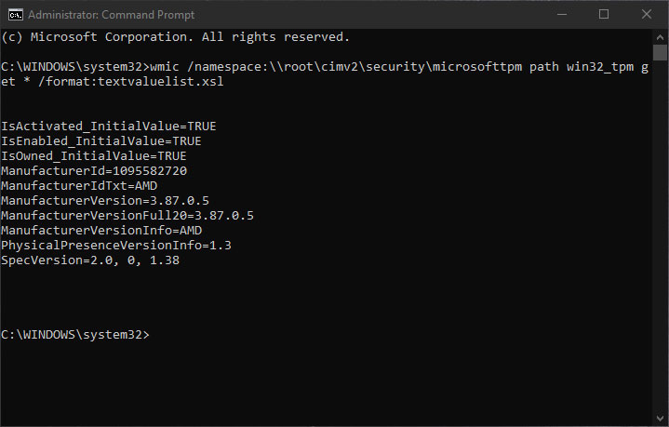669x427 pixels.
Task: Click the ManufacturerVersion=3.87.0.5 line
Action: [x=105, y=201]
